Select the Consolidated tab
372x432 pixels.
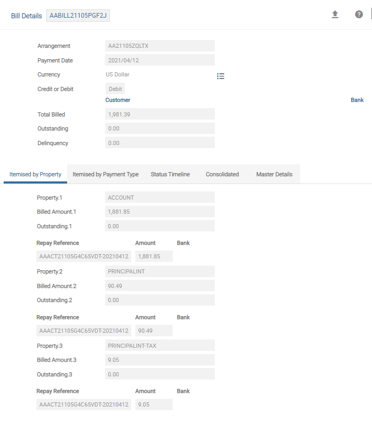pyautogui.click(x=222, y=174)
